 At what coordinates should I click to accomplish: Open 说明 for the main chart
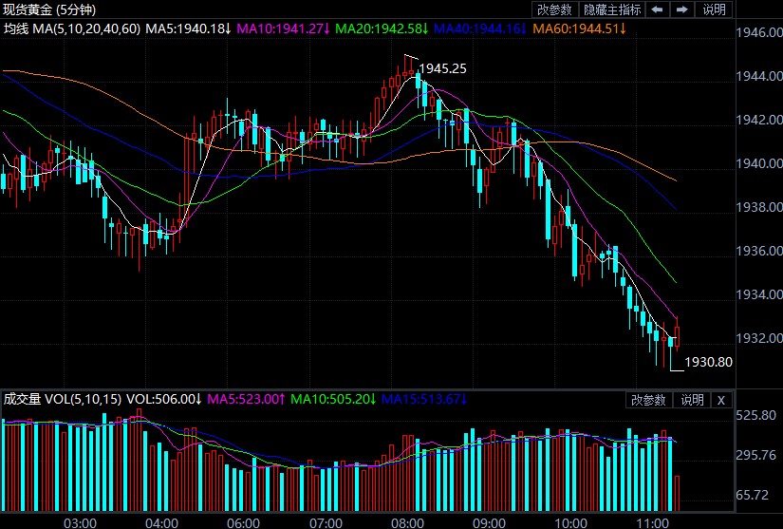tap(714, 9)
